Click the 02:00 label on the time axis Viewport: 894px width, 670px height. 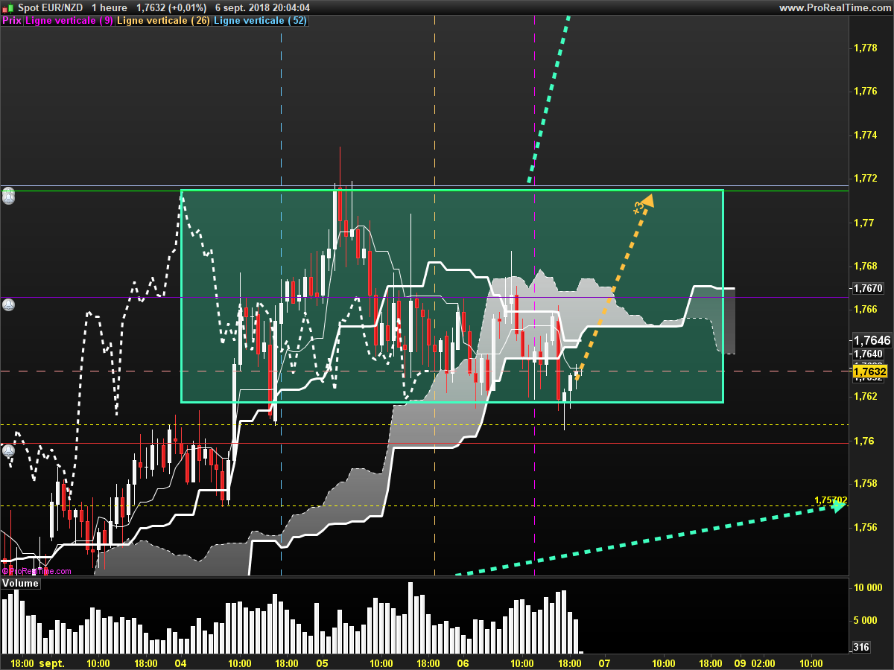pos(762,663)
